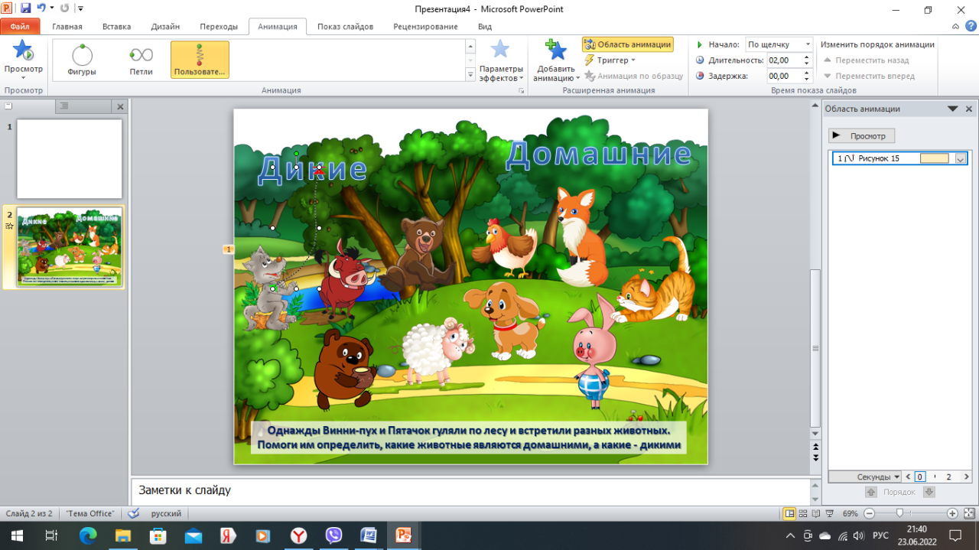Screen dimensions: 979x550
Task: Switch to the Главная ribbon tab
Action: point(67,27)
